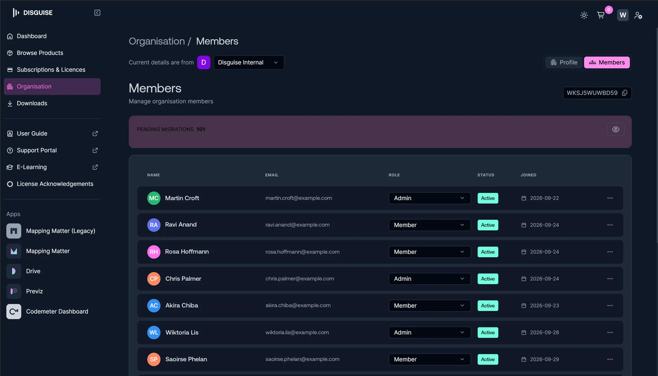Image resolution: width=658 pixels, height=376 pixels.
Task: Change Wiktoria Lis's role dropdown
Action: click(x=429, y=332)
